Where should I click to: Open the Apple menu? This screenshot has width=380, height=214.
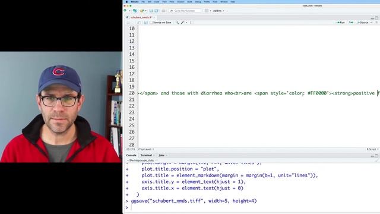(x=126, y=2)
